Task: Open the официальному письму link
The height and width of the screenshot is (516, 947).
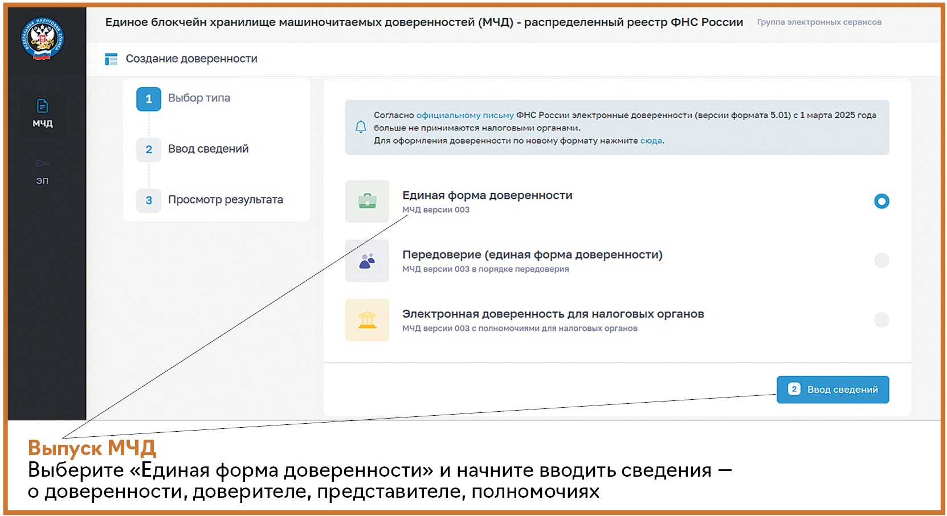Action: tap(465, 115)
